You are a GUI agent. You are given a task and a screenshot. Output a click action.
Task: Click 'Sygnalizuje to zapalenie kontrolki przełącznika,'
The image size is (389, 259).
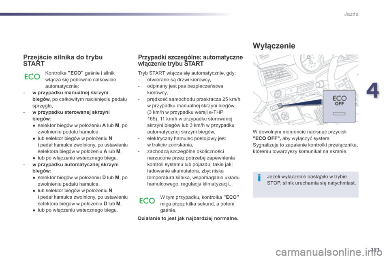point(306,145)
